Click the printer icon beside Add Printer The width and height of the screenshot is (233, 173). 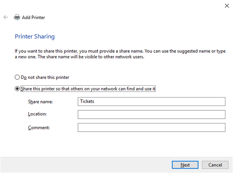(x=17, y=17)
